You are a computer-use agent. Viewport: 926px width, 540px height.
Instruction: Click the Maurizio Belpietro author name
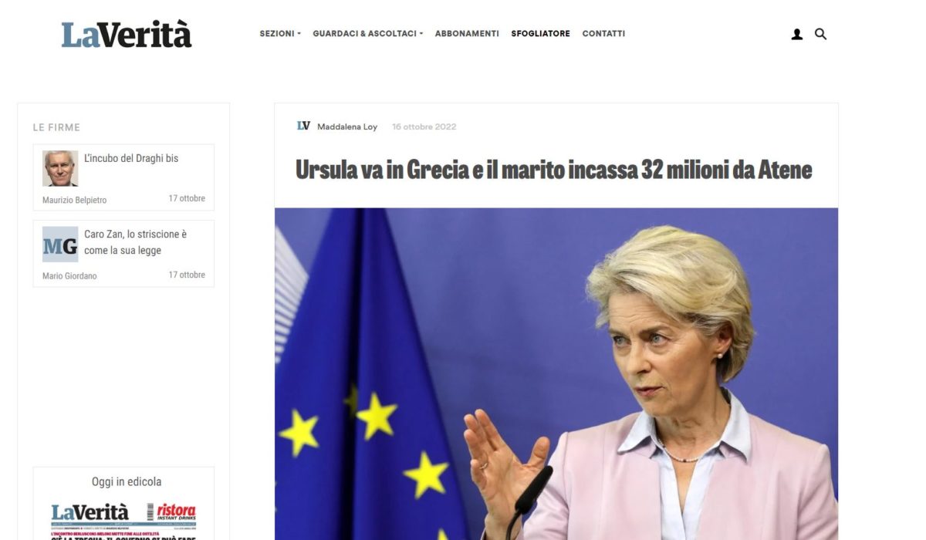75,200
